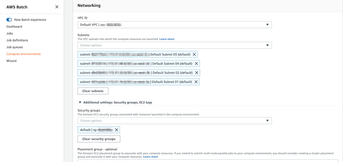Viewport: 343px width, 162px height.
Task: Select Compute environments in the sidebar
Action: click(x=23, y=54)
